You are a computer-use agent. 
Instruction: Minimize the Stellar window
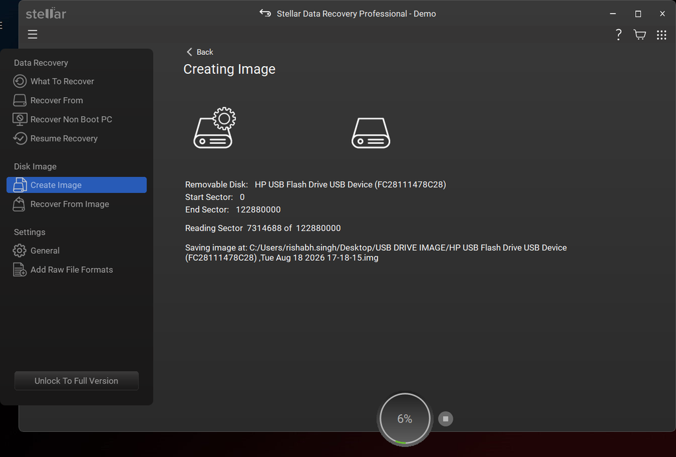click(613, 14)
